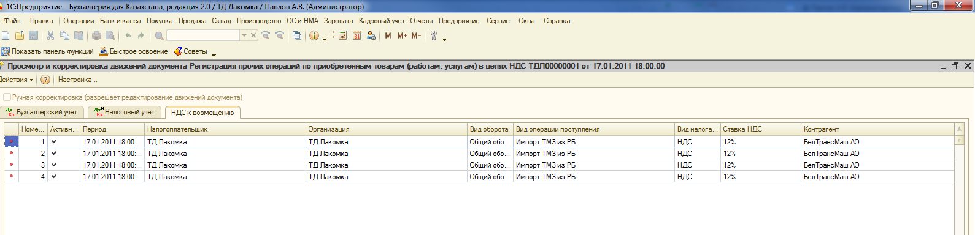
Task: Select the НДС к возмещению tab
Action: pos(202,113)
